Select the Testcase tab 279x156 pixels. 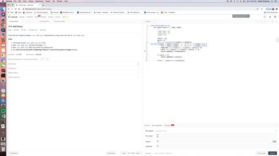click(x=147, y=125)
